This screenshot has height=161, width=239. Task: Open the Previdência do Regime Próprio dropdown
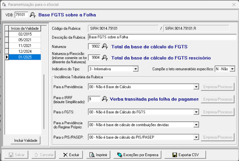point(196,125)
